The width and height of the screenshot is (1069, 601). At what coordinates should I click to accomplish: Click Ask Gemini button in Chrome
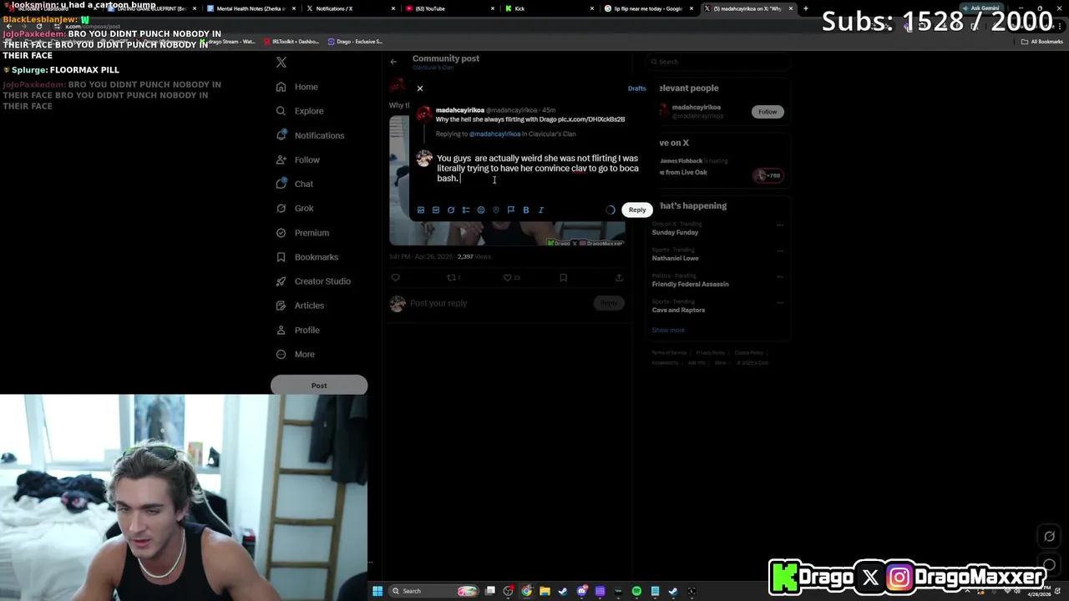[x=980, y=8]
